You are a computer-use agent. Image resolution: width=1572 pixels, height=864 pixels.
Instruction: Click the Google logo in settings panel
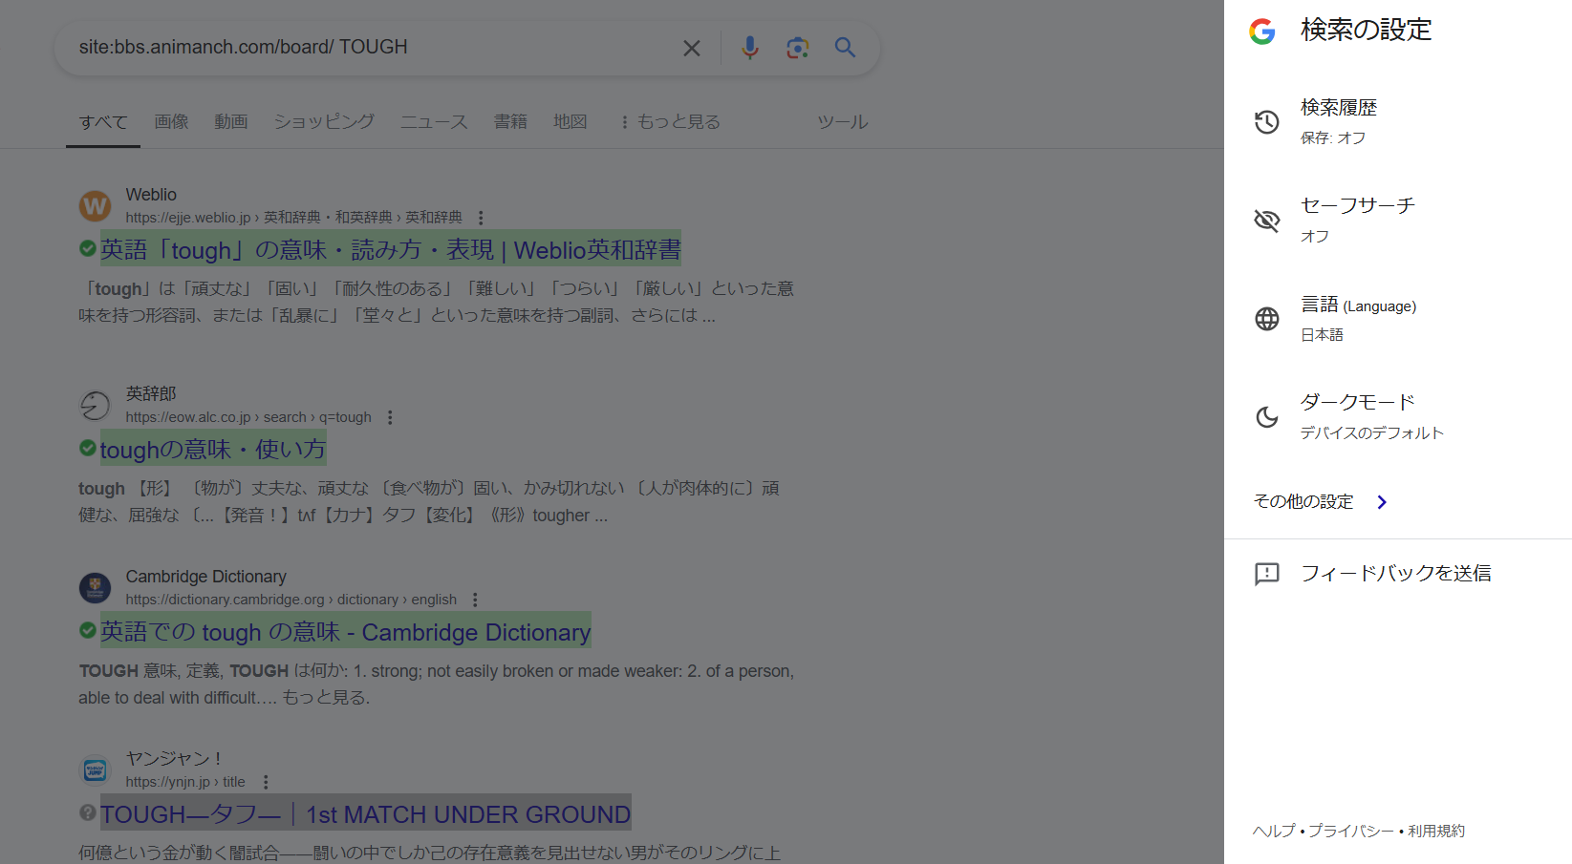(1262, 32)
